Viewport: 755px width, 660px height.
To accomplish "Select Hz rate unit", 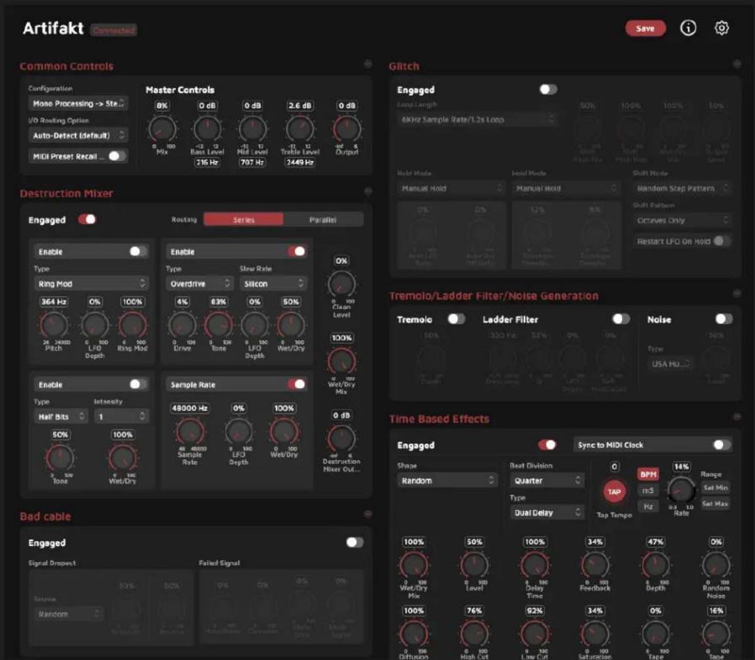I will [648, 506].
